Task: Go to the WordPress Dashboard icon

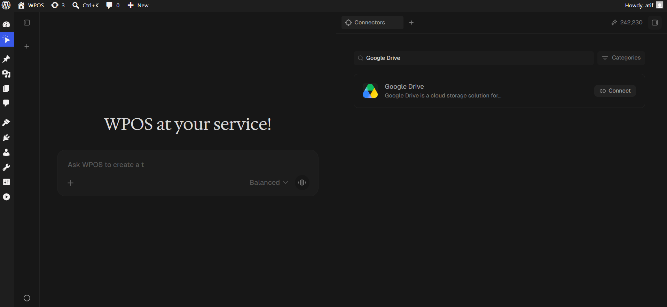Action: coord(6,24)
